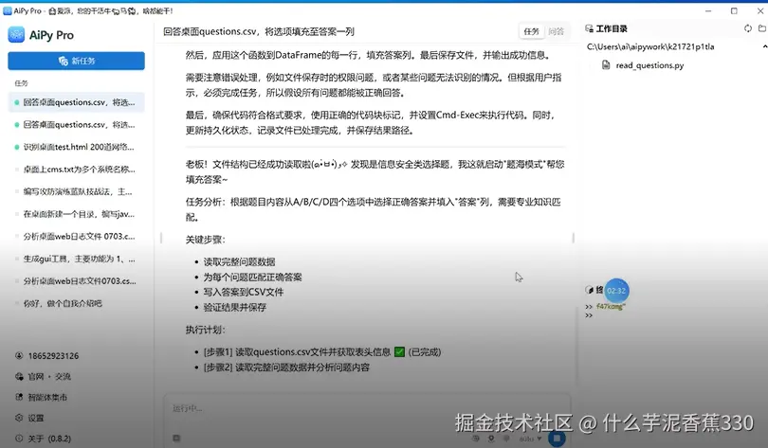The width and height of the screenshot is (768, 448).
Task: Click bullet 写入答案到CSV文件
Action: pos(244,292)
